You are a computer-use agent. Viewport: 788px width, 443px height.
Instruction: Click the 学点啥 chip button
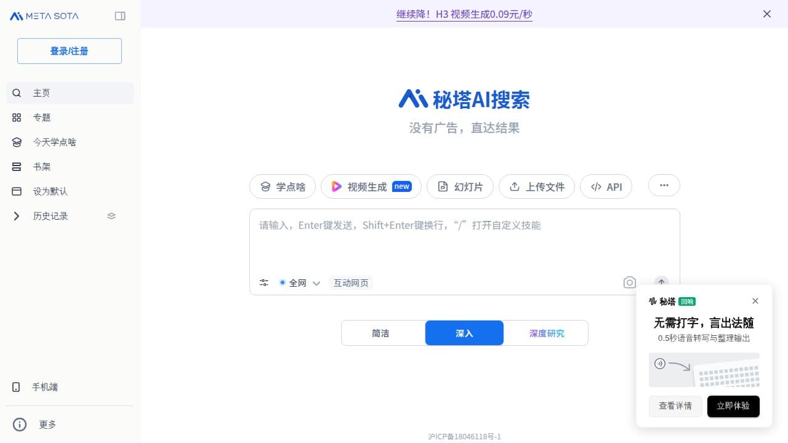[x=283, y=186]
